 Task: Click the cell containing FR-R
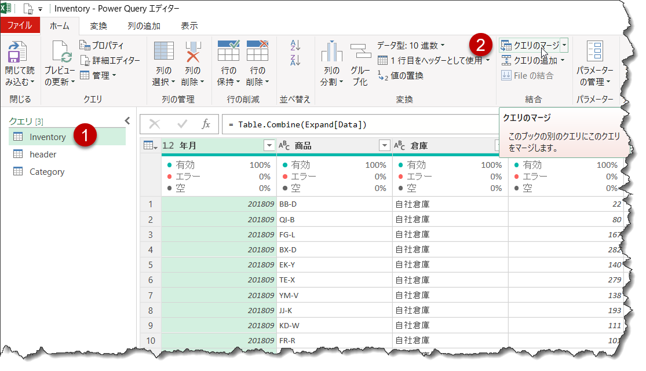[x=334, y=341]
